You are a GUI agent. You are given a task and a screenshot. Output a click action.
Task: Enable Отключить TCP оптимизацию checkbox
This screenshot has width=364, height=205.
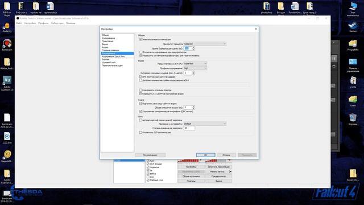[x=140, y=132]
